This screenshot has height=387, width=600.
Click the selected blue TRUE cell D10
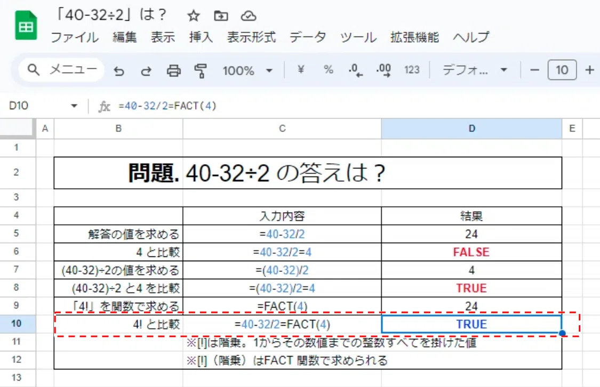(471, 324)
